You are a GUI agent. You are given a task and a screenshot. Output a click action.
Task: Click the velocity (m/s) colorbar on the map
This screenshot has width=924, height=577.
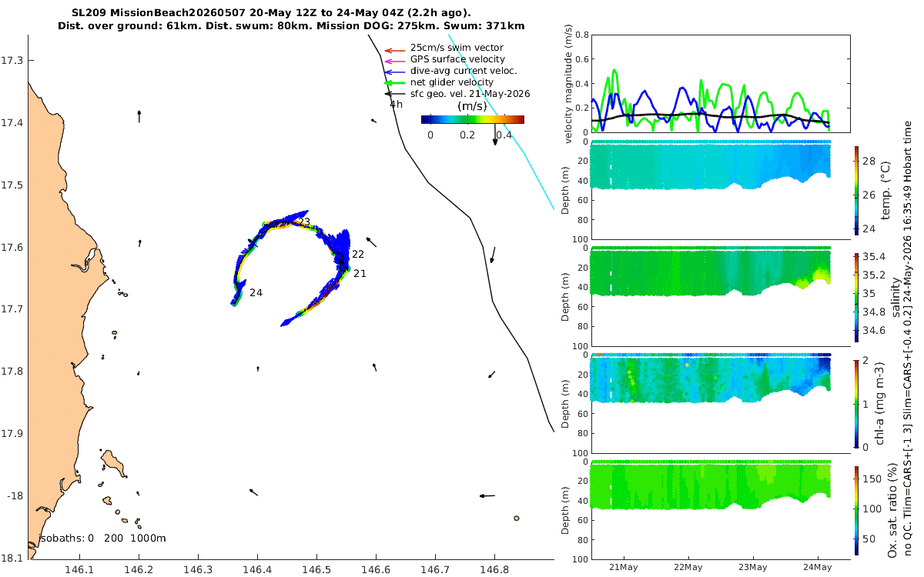[473, 119]
